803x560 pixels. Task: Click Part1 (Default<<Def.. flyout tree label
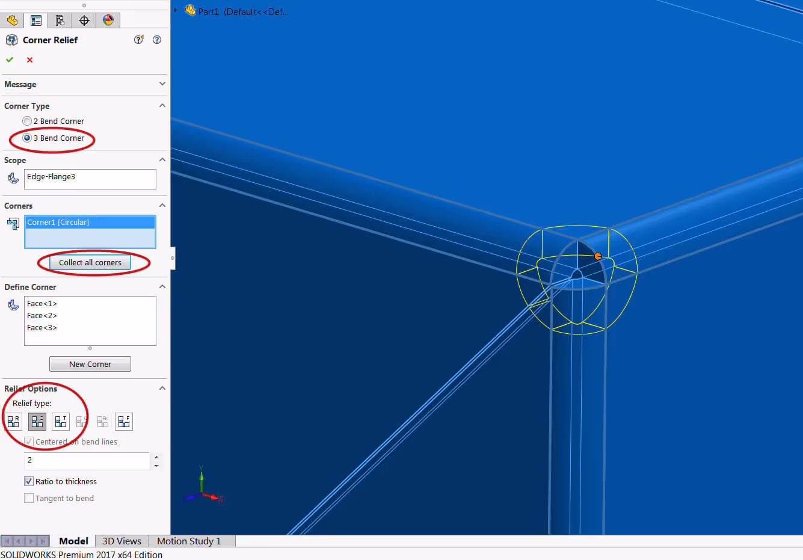tap(243, 11)
